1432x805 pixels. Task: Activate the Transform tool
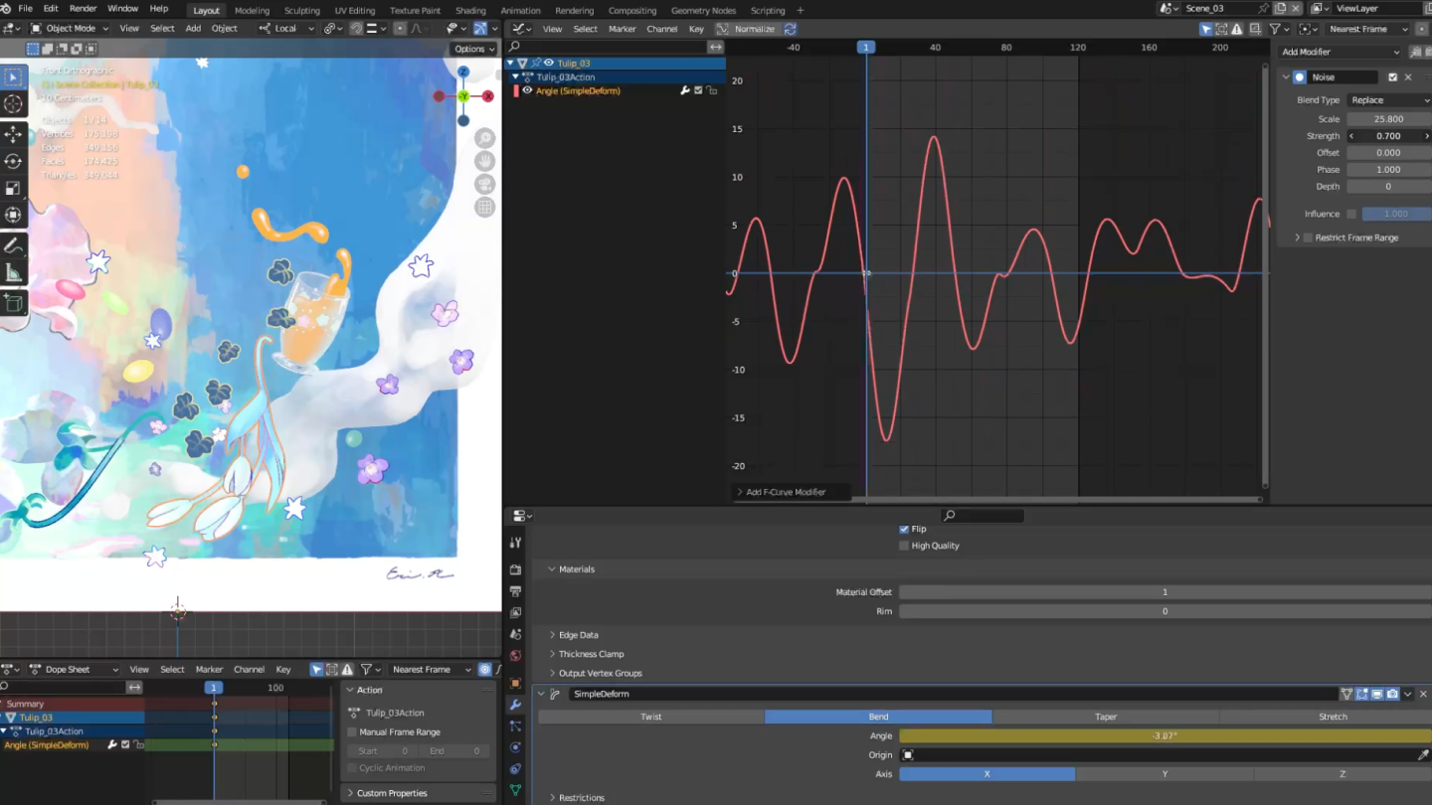click(14, 215)
